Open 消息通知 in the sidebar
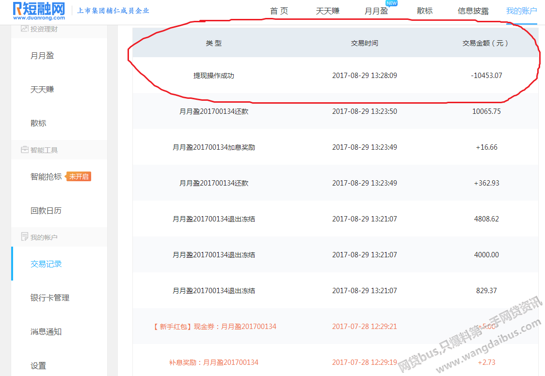The width and height of the screenshot is (545, 376). [46, 332]
